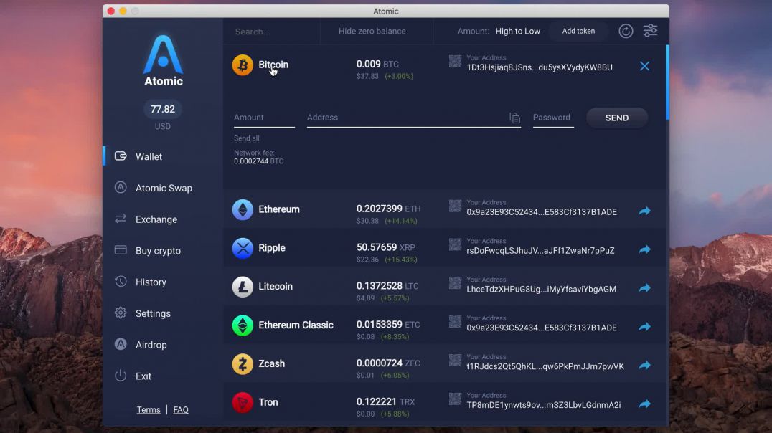Screen dimensions: 772x433
Task: Show QR code for Tron address
Action: pos(455,399)
